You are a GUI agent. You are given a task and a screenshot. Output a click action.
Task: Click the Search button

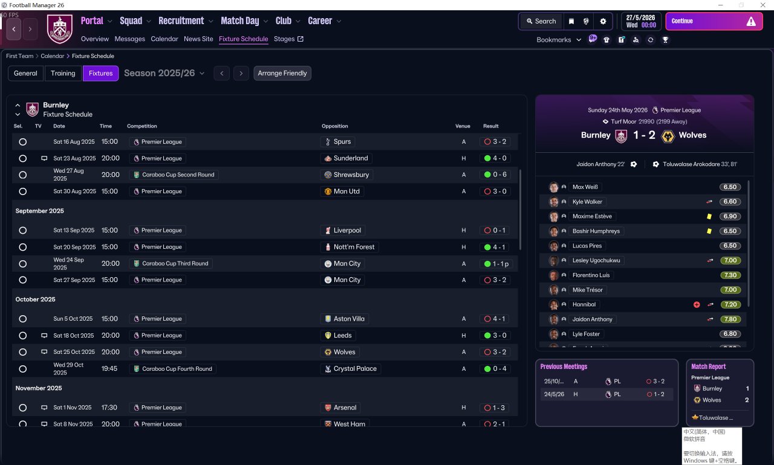[x=541, y=21]
